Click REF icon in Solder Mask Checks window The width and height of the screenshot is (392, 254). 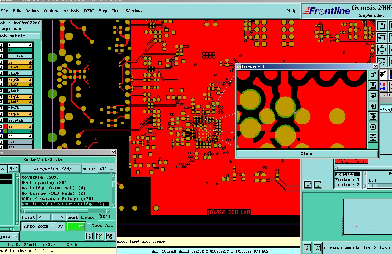tap(100, 236)
